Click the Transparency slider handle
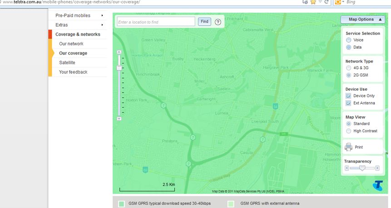The image size is (391, 208). (362, 168)
